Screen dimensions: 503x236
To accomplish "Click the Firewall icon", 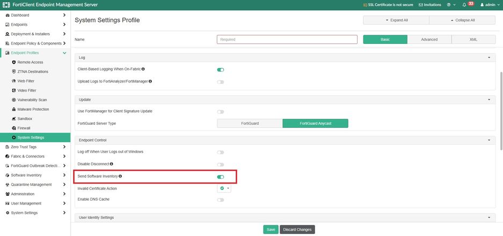I will [x=14, y=128].
